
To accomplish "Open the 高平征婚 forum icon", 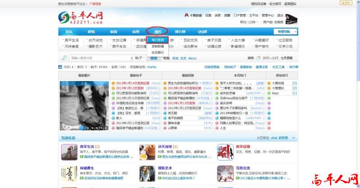I will pos(225,152).
